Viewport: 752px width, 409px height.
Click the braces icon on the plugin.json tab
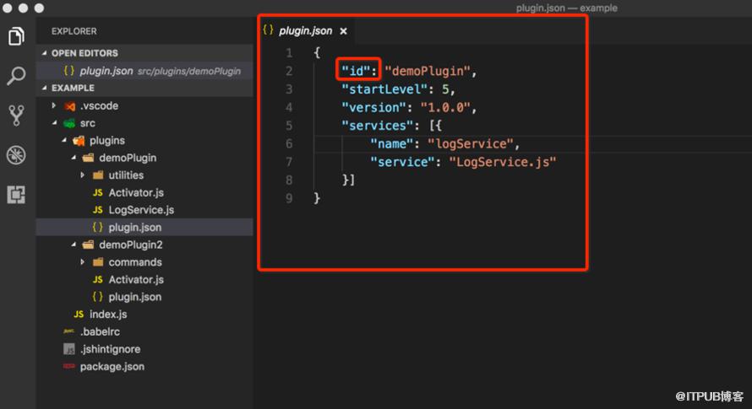click(268, 30)
